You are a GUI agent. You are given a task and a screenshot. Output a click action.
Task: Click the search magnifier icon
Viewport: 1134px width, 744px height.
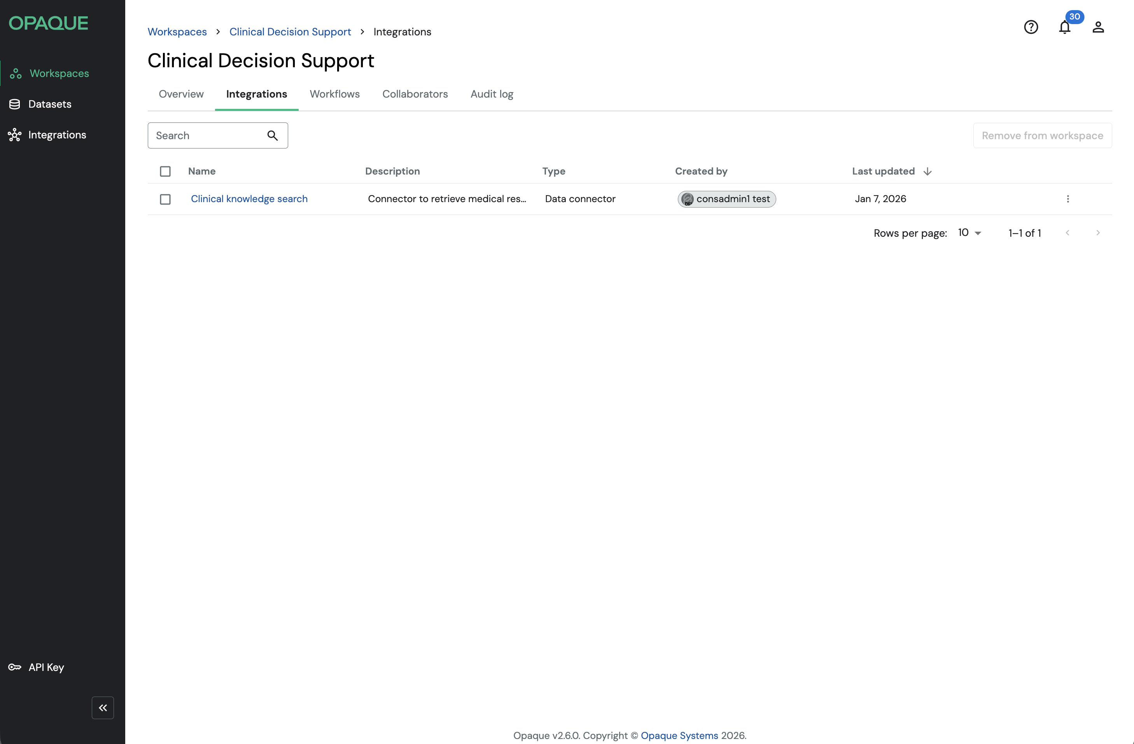click(x=272, y=136)
